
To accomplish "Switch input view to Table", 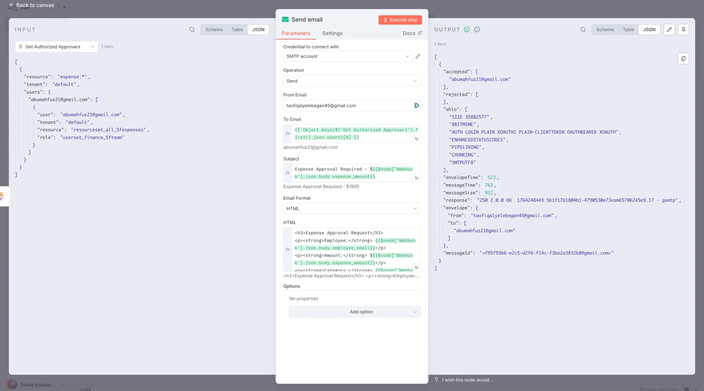I will [237, 30].
